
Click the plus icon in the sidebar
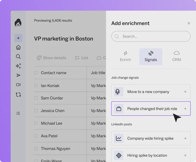[18, 38]
